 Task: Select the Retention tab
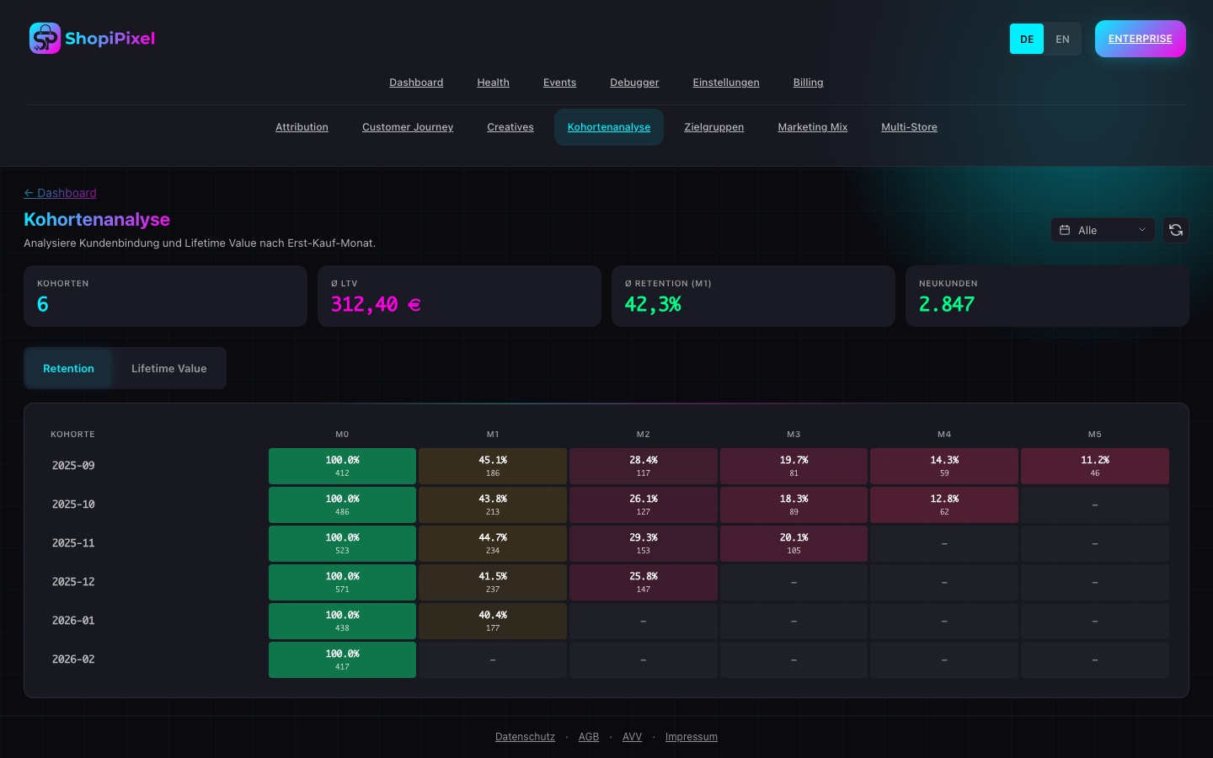pos(68,368)
